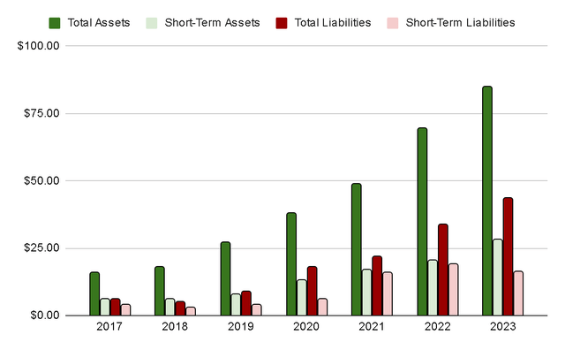The width and height of the screenshot is (565, 350).
Task: Click the 2021 Total Assets bar
Action: pos(357,249)
